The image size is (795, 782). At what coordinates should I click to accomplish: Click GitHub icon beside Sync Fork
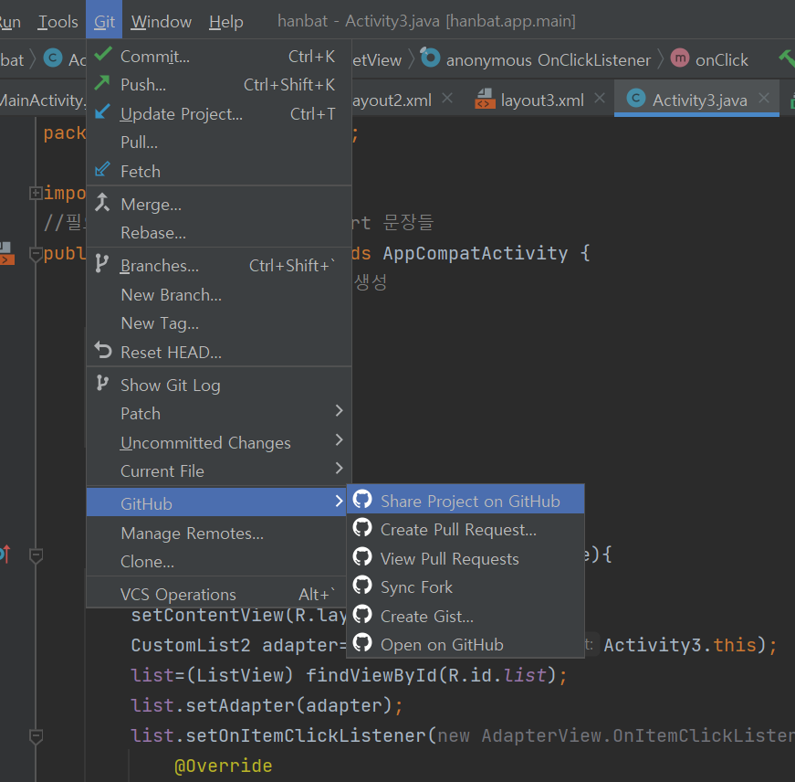pyautogui.click(x=362, y=585)
